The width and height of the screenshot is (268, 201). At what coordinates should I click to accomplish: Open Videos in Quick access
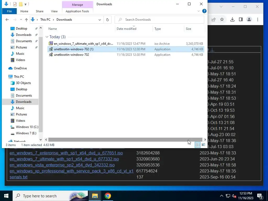tap(20, 60)
